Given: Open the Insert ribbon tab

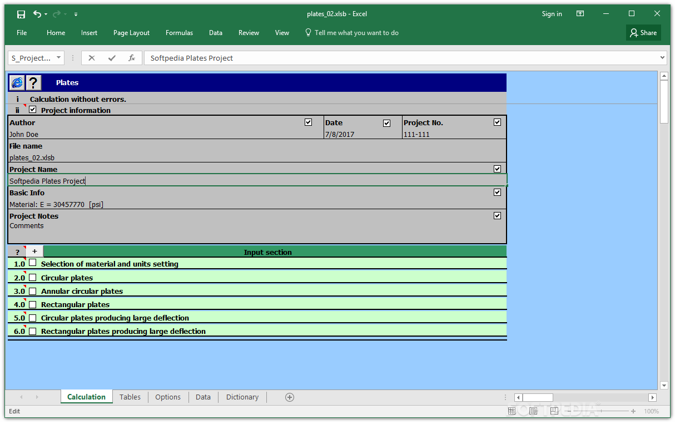Looking at the screenshot, I should pyautogui.click(x=89, y=33).
